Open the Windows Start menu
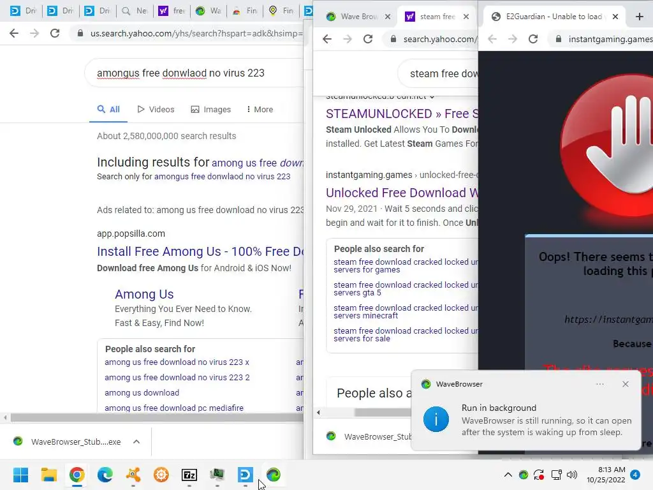Image resolution: width=653 pixels, height=490 pixels. (20, 475)
